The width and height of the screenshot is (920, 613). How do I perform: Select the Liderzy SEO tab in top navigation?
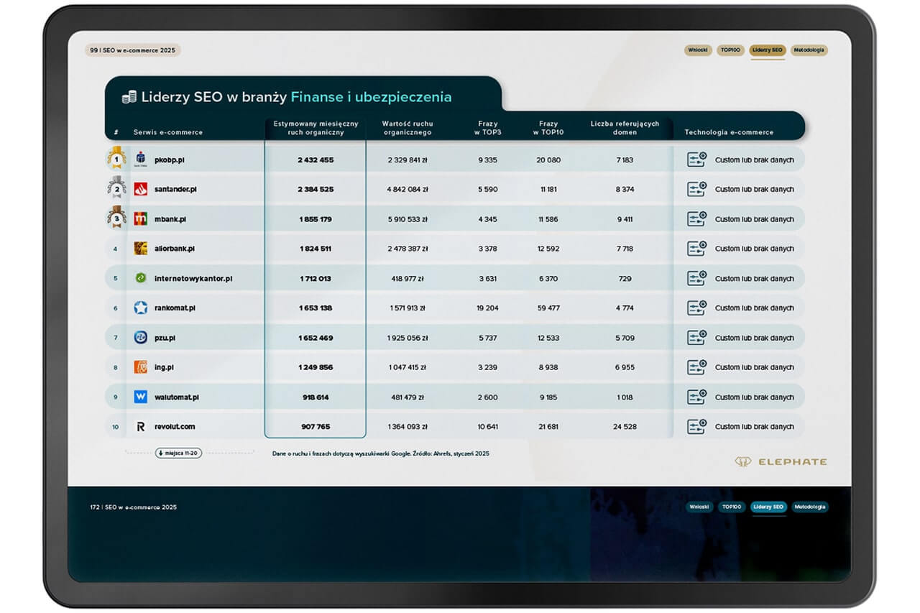tap(767, 50)
